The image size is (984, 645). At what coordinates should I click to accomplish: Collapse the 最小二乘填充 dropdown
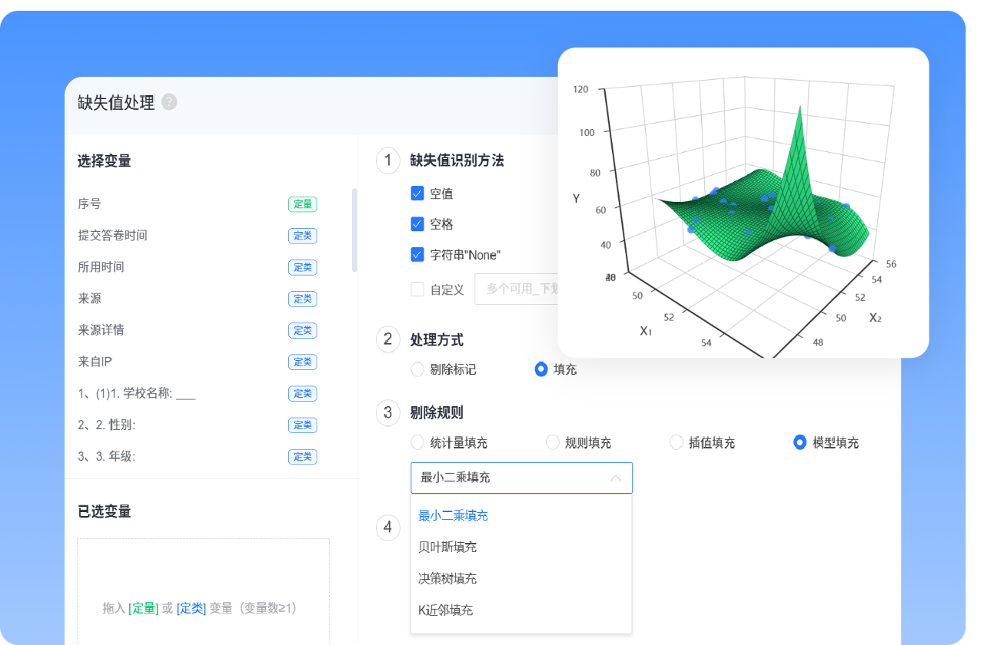[615, 478]
